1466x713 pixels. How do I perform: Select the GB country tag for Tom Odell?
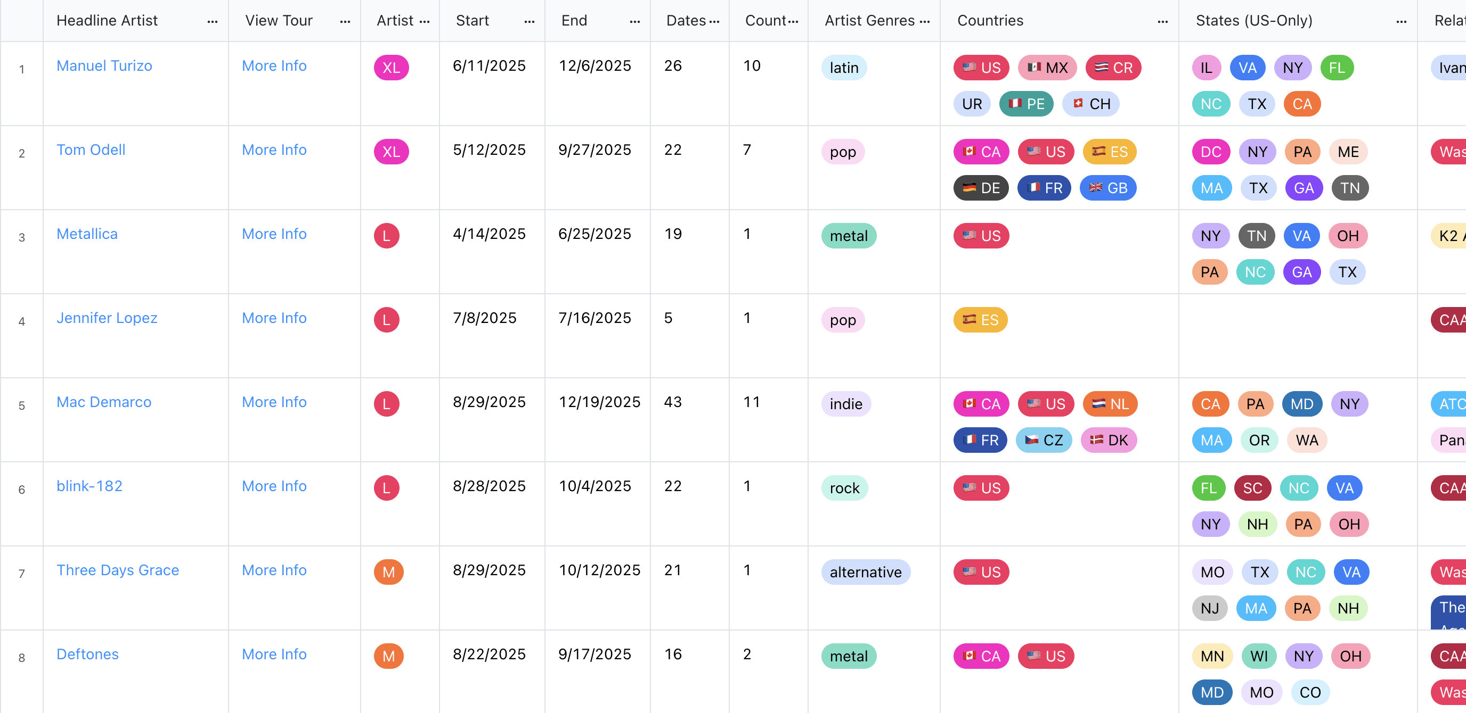(x=1107, y=188)
